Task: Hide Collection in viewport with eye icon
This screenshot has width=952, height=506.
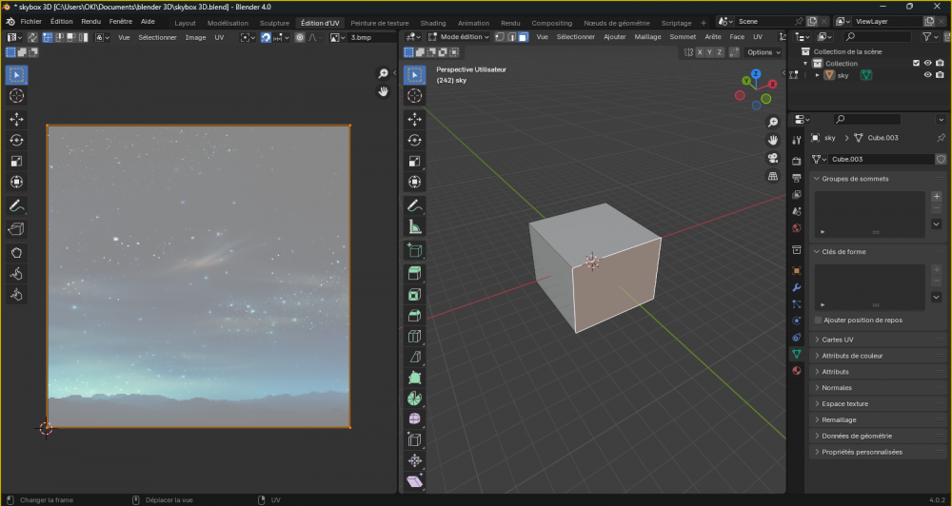Action: [927, 63]
